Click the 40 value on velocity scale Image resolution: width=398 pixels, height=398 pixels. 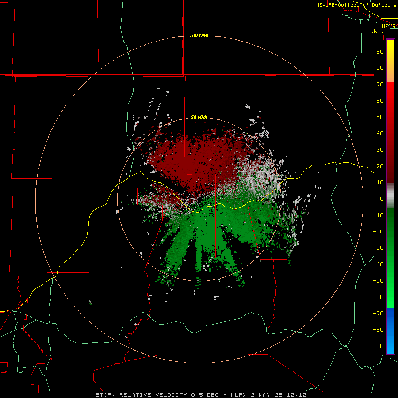click(x=380, y=134)
